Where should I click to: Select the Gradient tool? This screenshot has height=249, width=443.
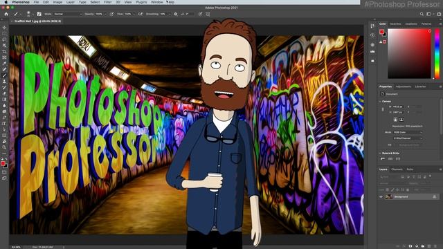point(4,100)
